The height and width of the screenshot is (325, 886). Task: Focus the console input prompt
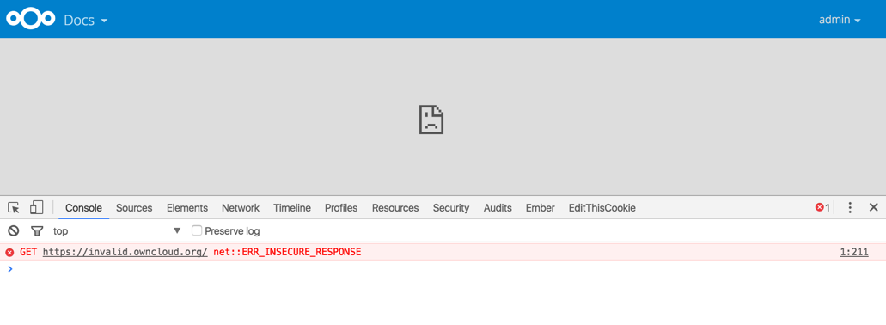[x=443, y=269]
